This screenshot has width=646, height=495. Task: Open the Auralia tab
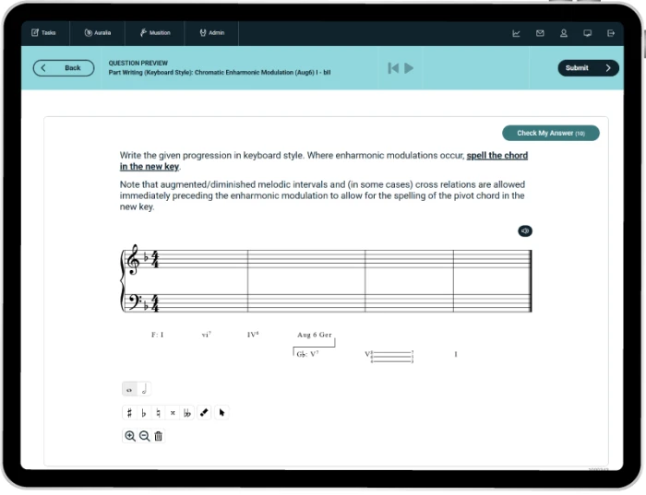(x=97, y=33)
